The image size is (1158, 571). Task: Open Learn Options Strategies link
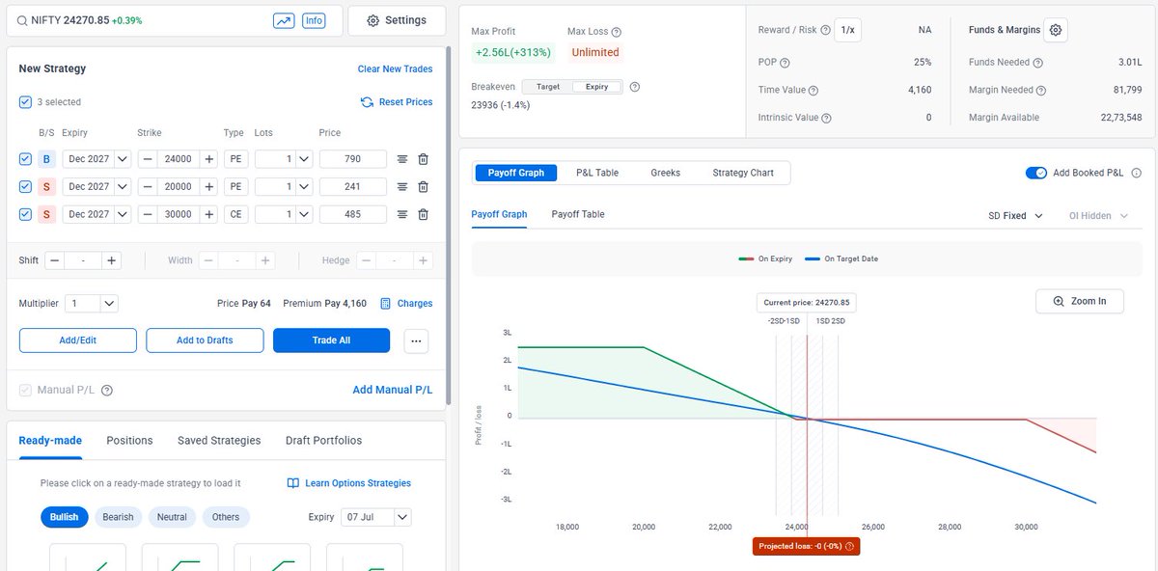(x=349, y=483)
